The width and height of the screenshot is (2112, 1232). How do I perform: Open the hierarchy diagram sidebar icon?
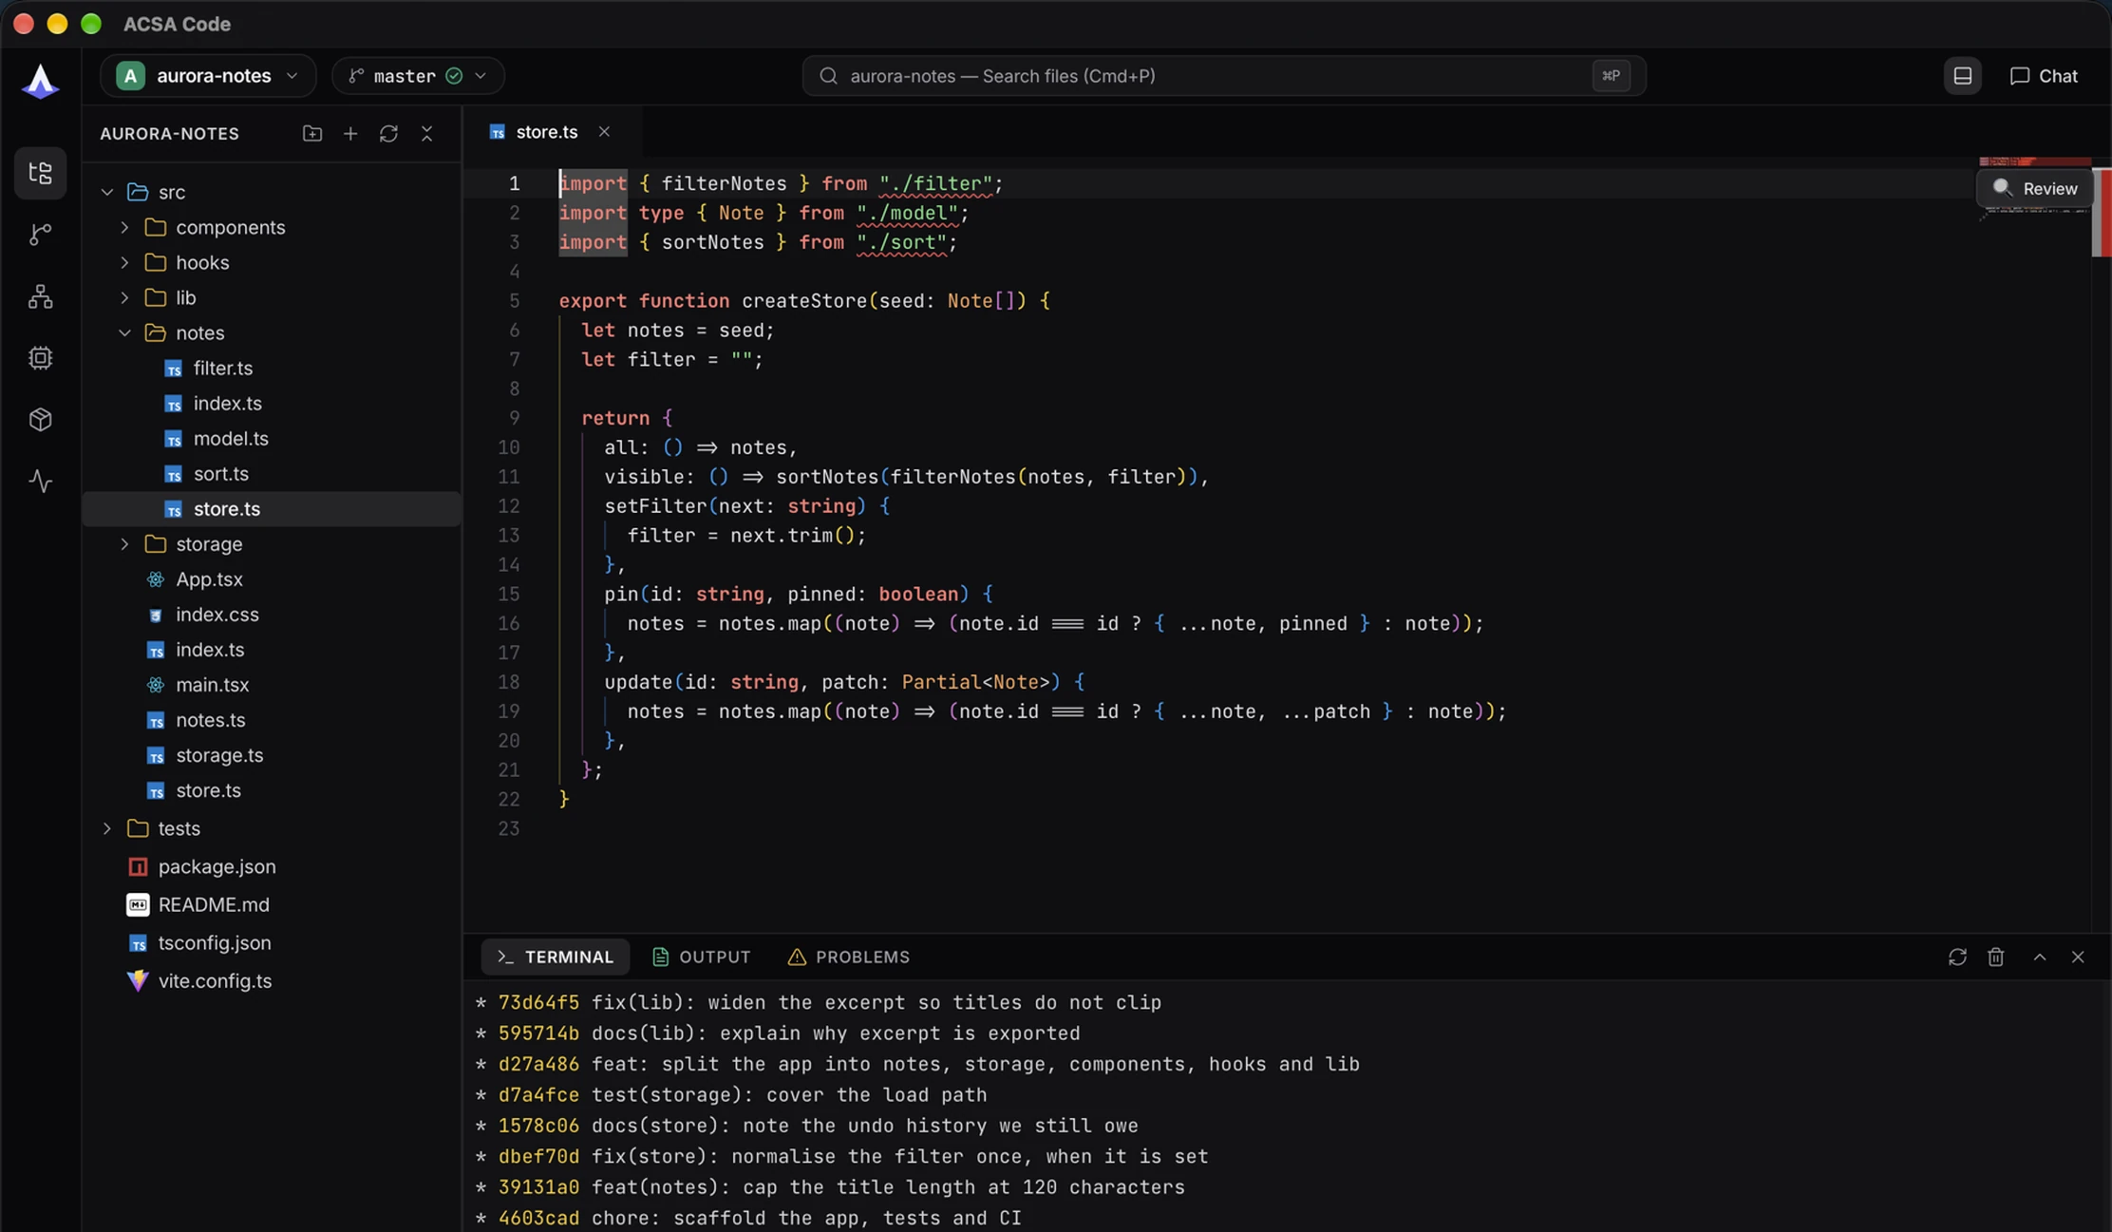point(40,296)
